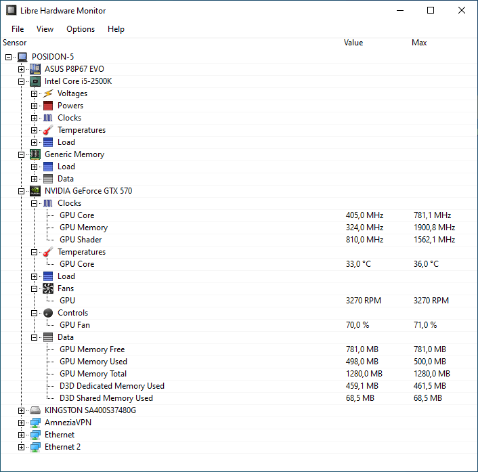Click the Intel Core i5-2500K CPU icon
This screenshot has height=472, width=478.
35,81
